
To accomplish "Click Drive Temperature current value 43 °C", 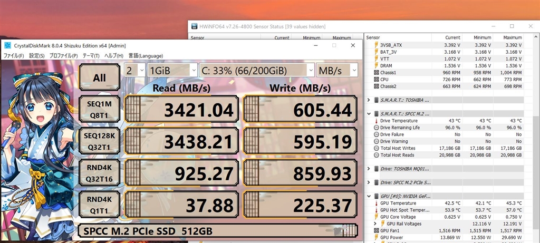I will coord(454,121).
